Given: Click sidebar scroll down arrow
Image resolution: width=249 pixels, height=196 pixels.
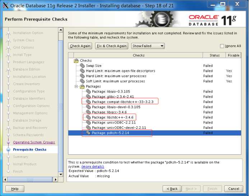Looking at the screenshot, I should 61,174.
